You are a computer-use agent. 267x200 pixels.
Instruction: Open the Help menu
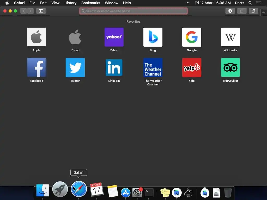[127, 3]
